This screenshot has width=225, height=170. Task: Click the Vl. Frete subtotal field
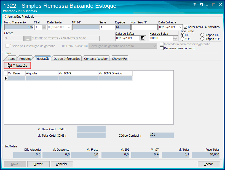click(x=85, y=155)
